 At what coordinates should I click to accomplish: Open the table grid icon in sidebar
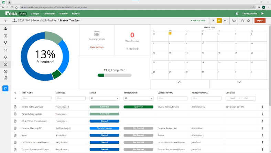coord(6,36)
